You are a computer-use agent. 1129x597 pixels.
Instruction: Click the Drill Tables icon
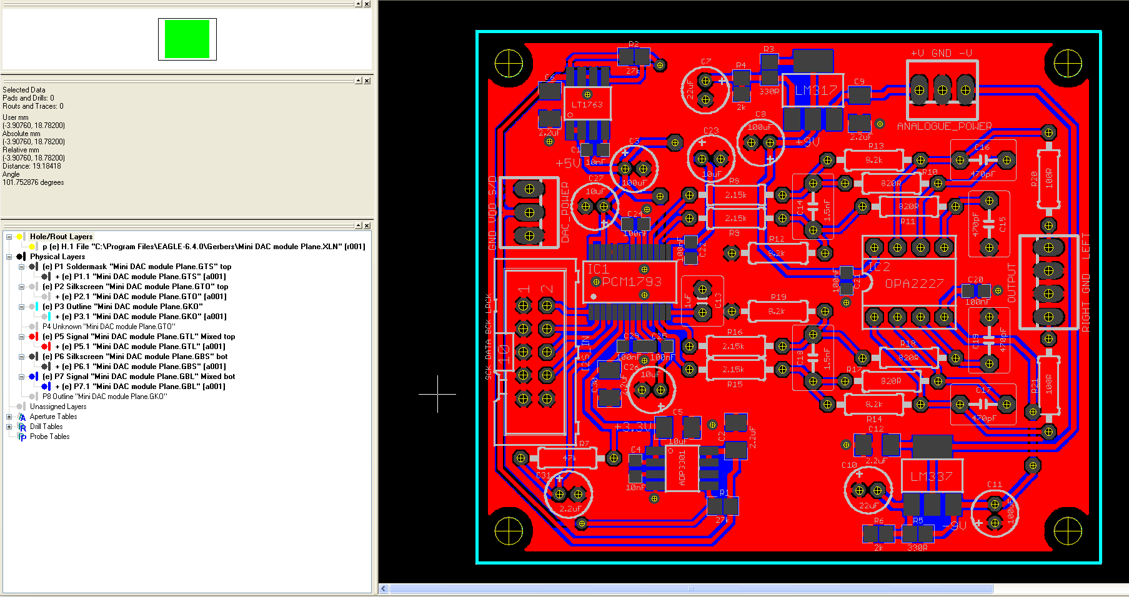coord(22,427)
